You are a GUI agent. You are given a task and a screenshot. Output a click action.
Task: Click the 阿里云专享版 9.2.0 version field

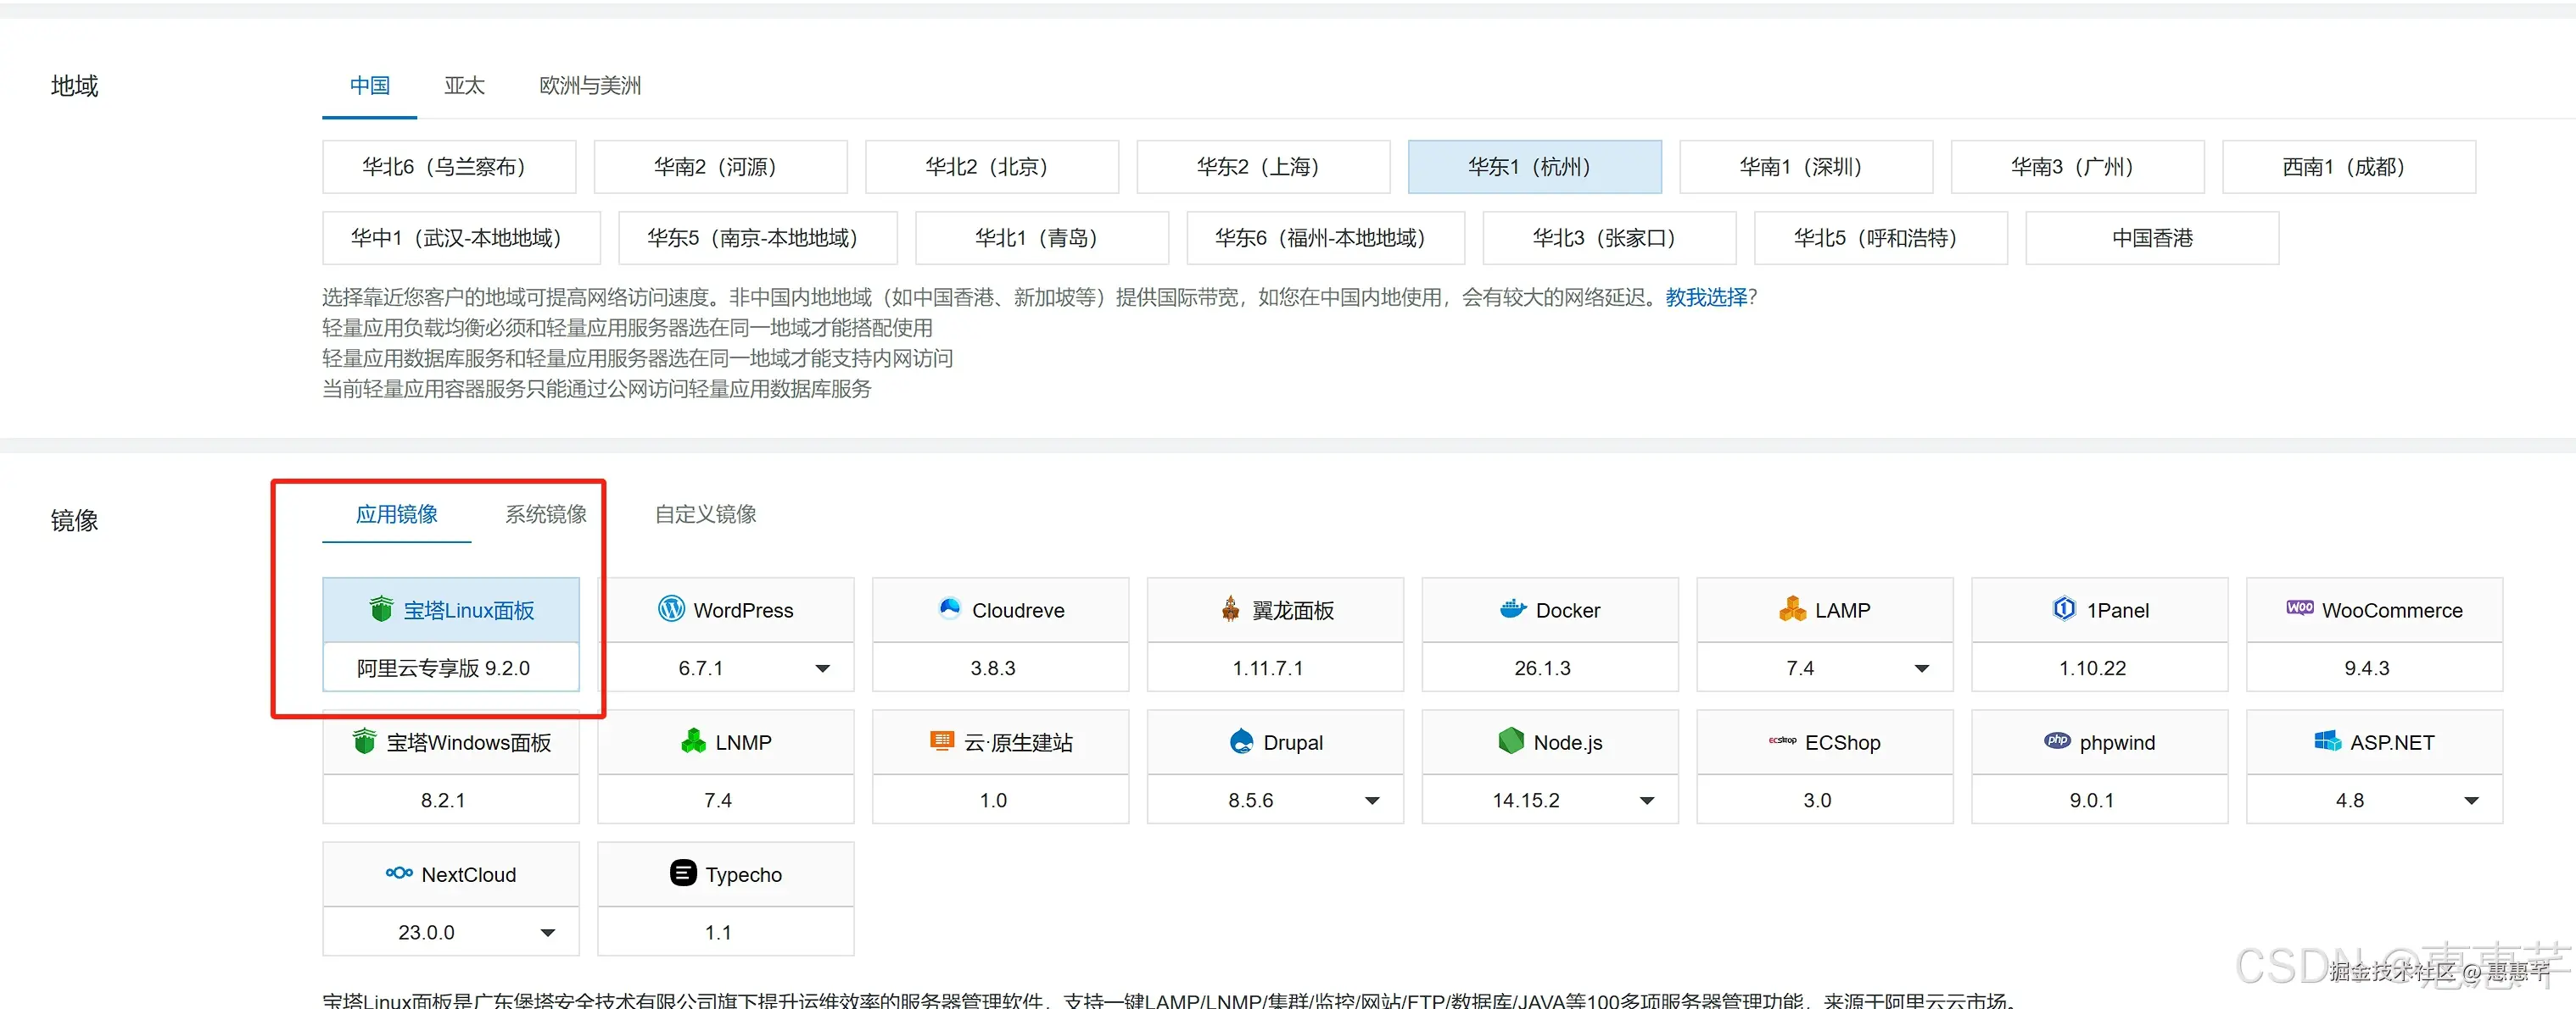(451, 668)
